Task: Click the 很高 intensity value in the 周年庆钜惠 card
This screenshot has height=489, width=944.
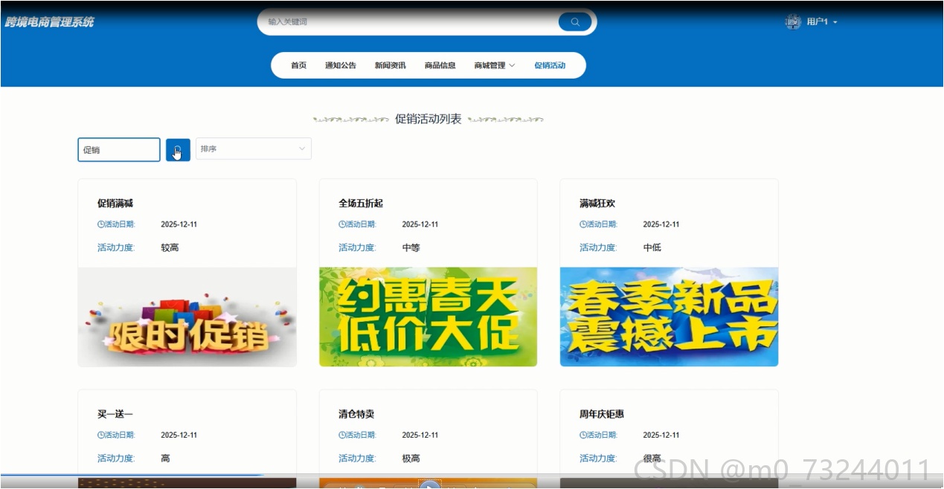Action: pyautogui.click(x=652, y=459)
